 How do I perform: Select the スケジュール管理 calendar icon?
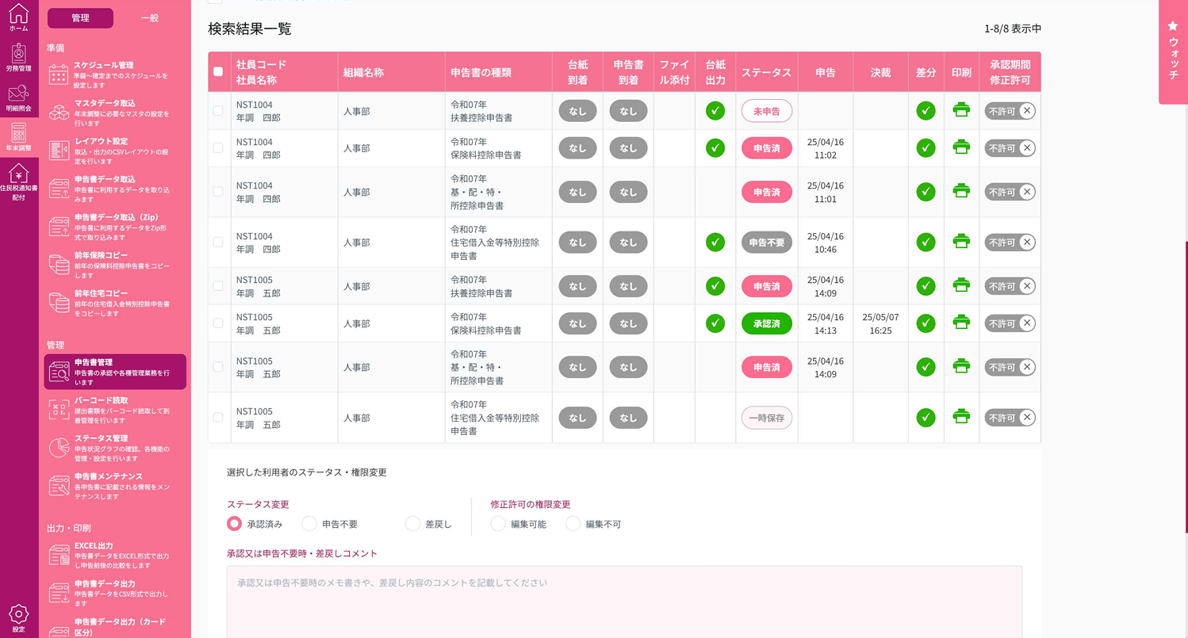coord(59,74)
